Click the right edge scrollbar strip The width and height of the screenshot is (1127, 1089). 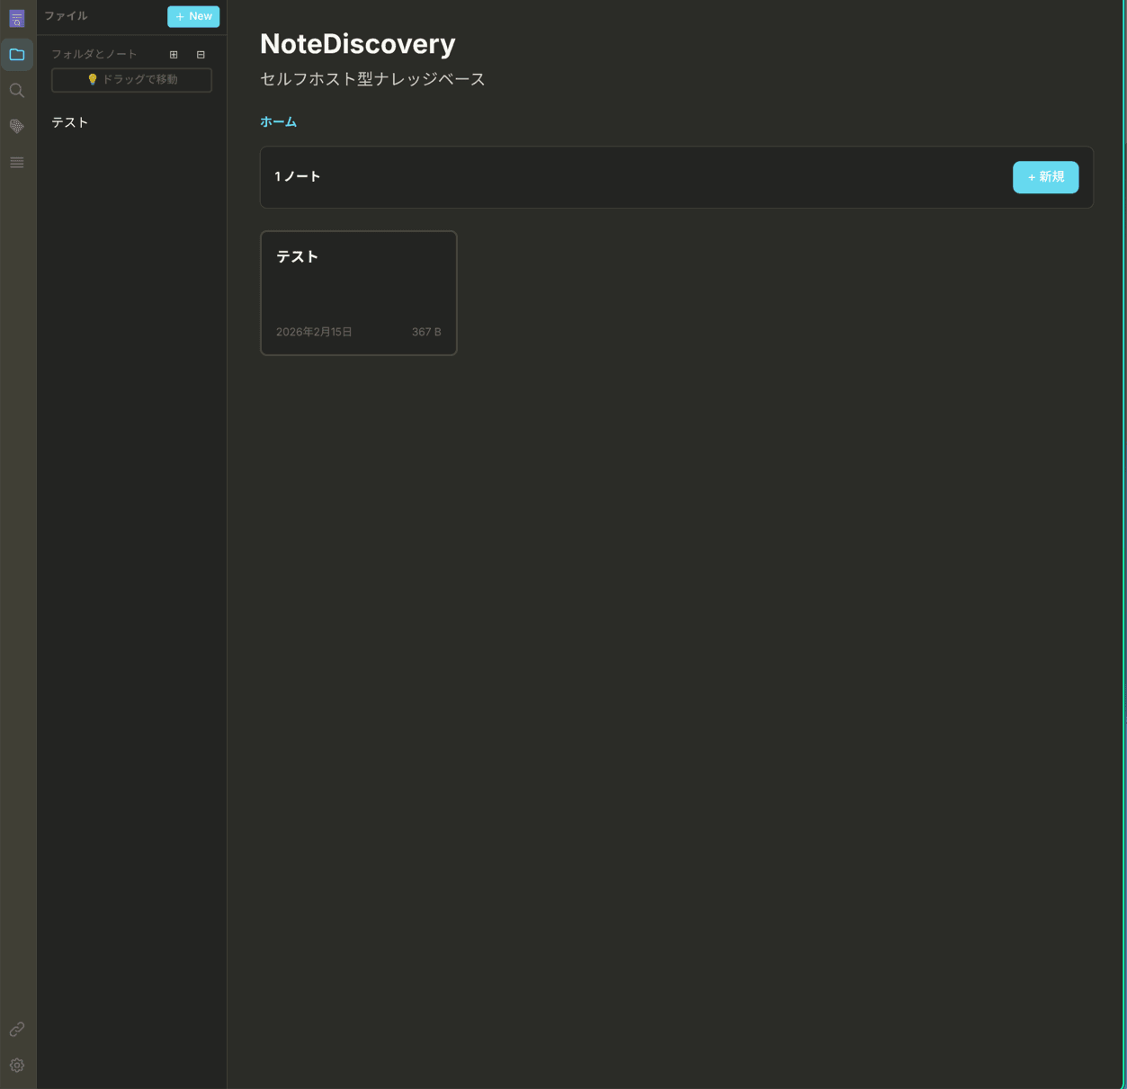pos(1123,540)
